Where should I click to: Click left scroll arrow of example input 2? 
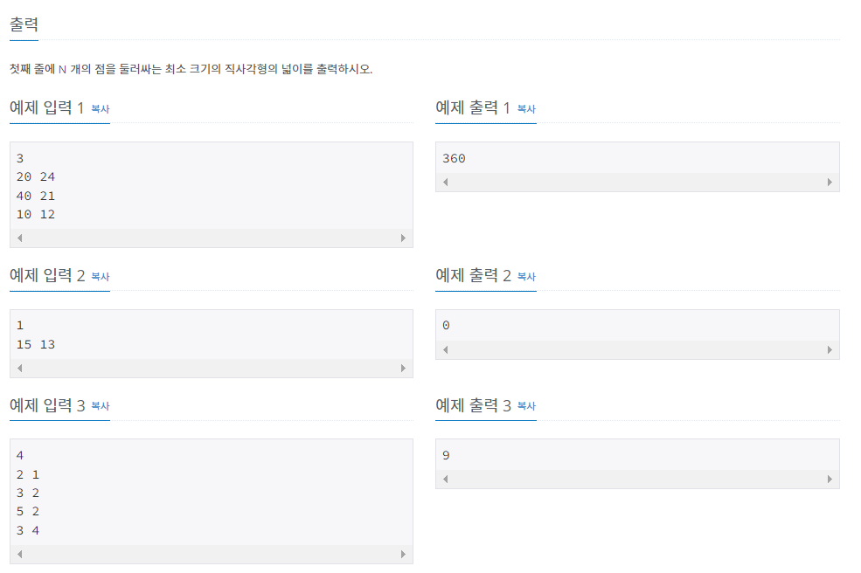pos(20,369)
